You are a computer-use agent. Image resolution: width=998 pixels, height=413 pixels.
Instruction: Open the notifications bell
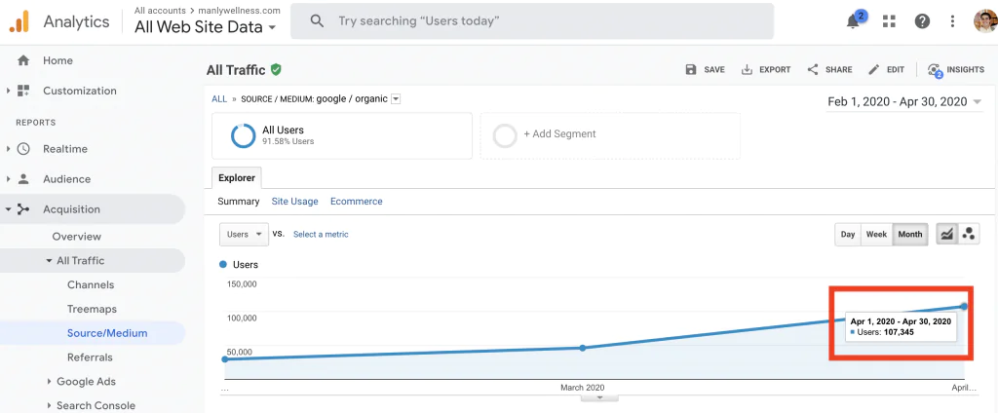(854, 21)
